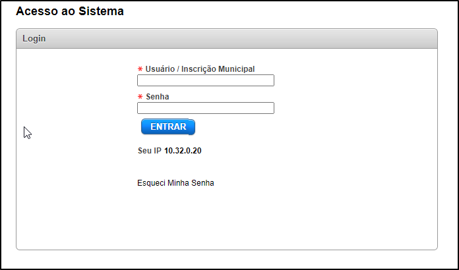459x270 pixels.
Task: Click the Usuário / Inscrição Municipal input field
Action: click(x=205, y=80)
